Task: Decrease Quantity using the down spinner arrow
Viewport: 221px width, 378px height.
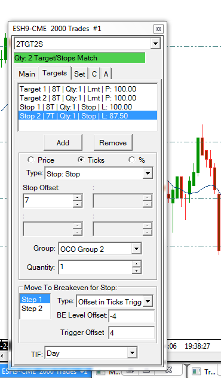Action: (x=137, y=270)
